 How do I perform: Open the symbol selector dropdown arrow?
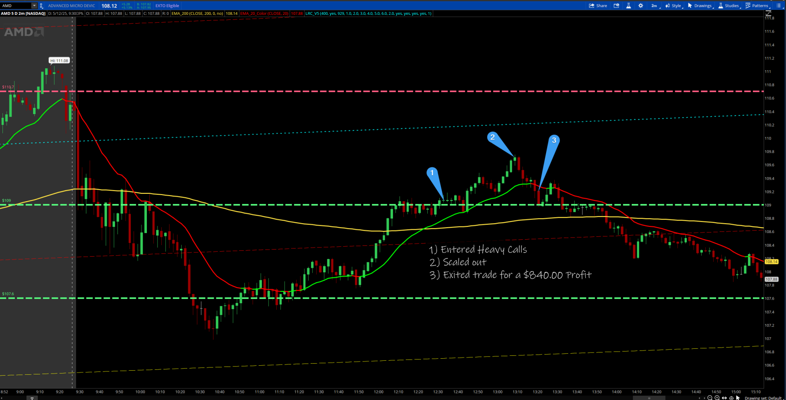[x=34, y=6]
